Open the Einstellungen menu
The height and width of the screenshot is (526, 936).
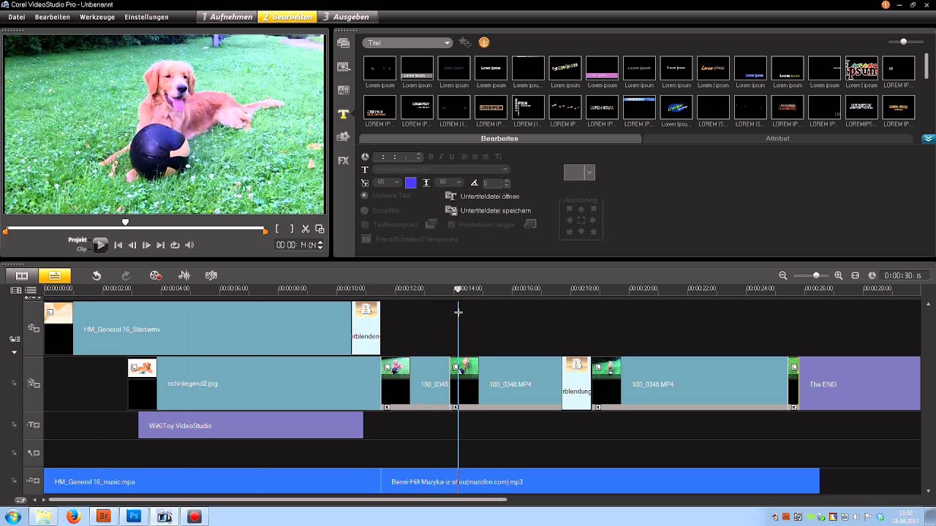pos(146,17)
